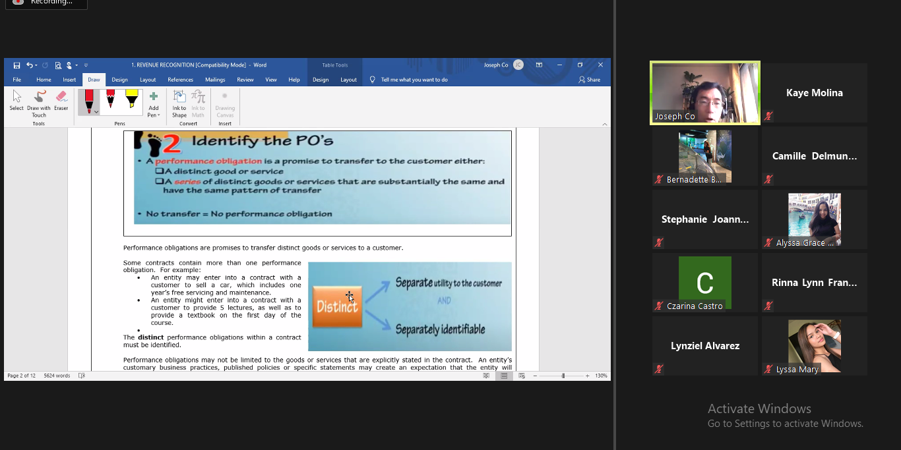Viewport: 901px width, 450px height.
Task: Click the Tell me what you want to do box
Action: pyautogui.click(x=414, y=80)
